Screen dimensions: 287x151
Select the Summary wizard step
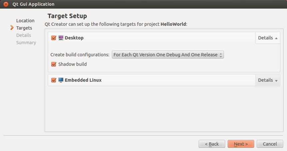26,43
